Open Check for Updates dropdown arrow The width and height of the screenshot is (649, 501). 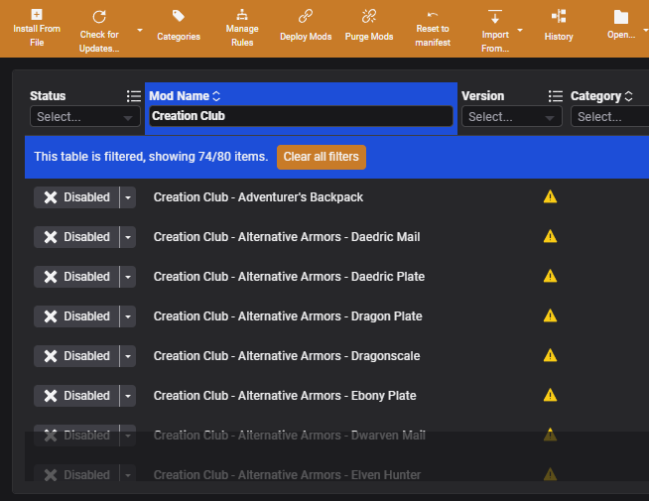click(140, 30)
